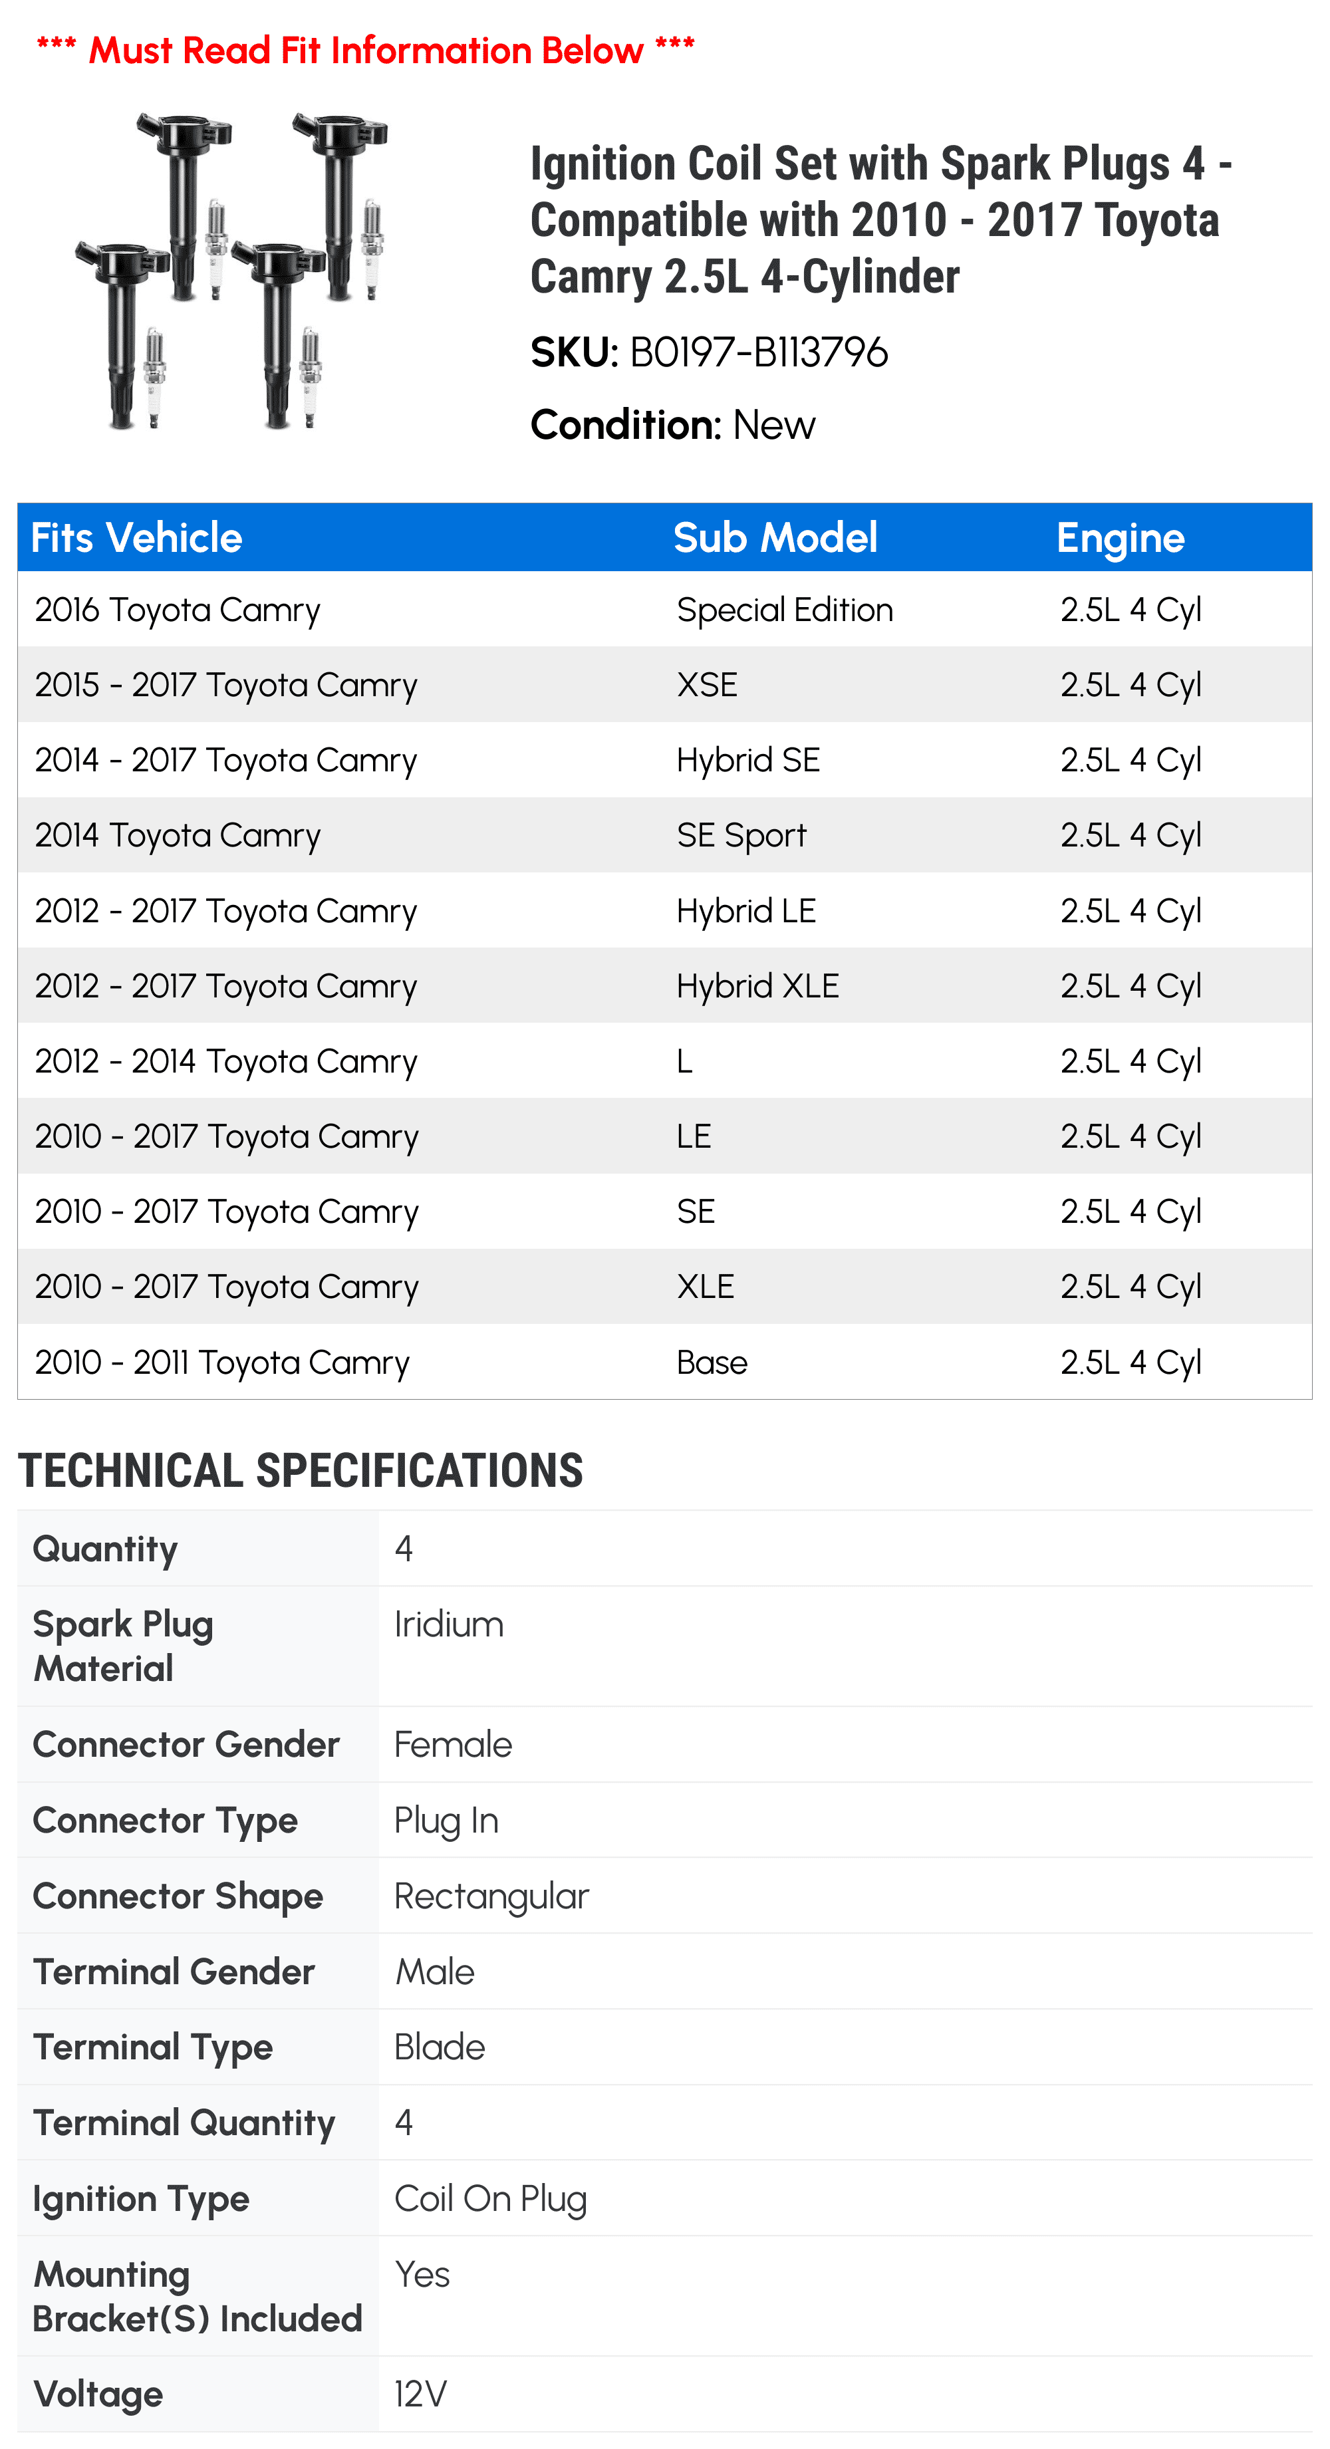Viewport: 1330px width, 2449px height.
Task: Click the red Must Read Fit Information notice
Action: click(365, 51)
